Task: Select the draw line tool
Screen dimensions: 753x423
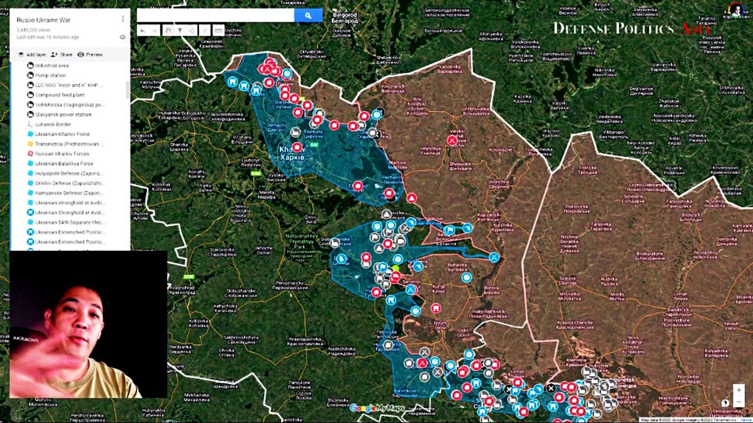Action: pyautogui.click(x=192, y=31)
